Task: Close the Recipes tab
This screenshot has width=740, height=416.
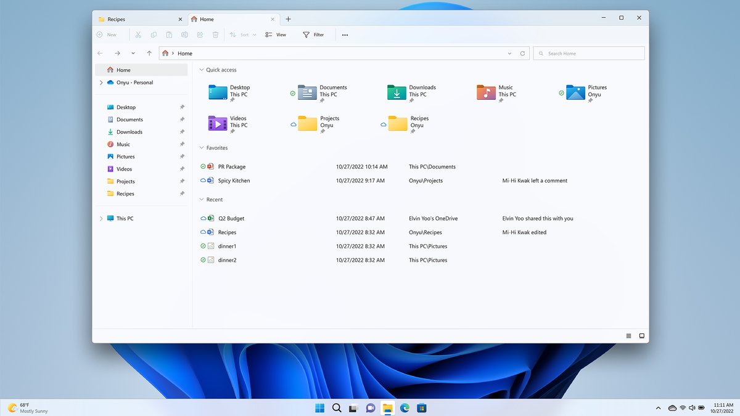Action: (x=181, y=19)
